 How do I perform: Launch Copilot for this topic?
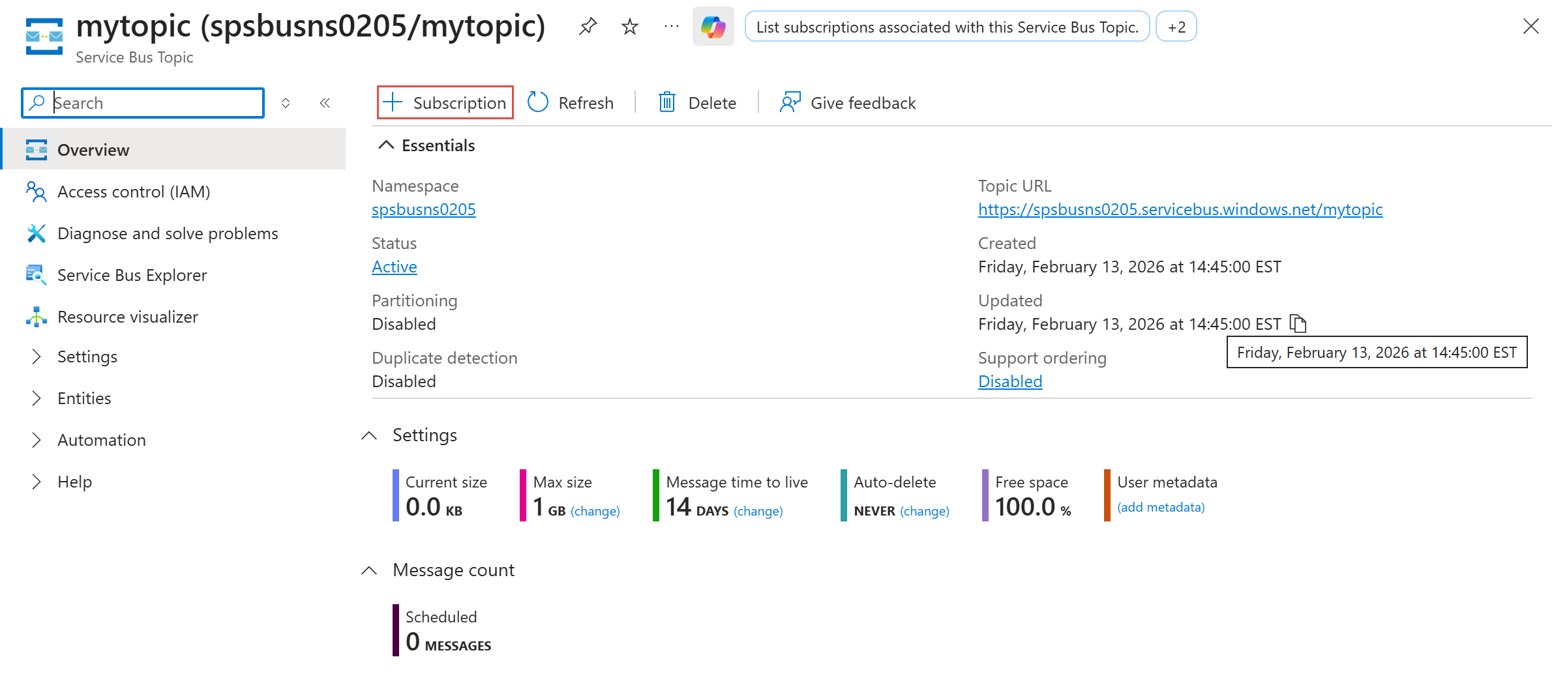[713, 27]
